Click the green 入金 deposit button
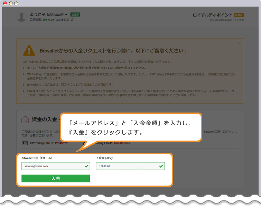Viewport: 261px width, 206px height. click(x=56, y=178)
